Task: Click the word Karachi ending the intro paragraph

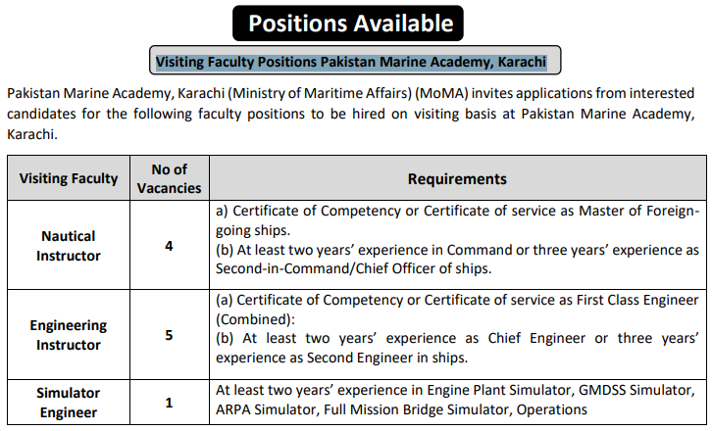Action: coord(32,134)
